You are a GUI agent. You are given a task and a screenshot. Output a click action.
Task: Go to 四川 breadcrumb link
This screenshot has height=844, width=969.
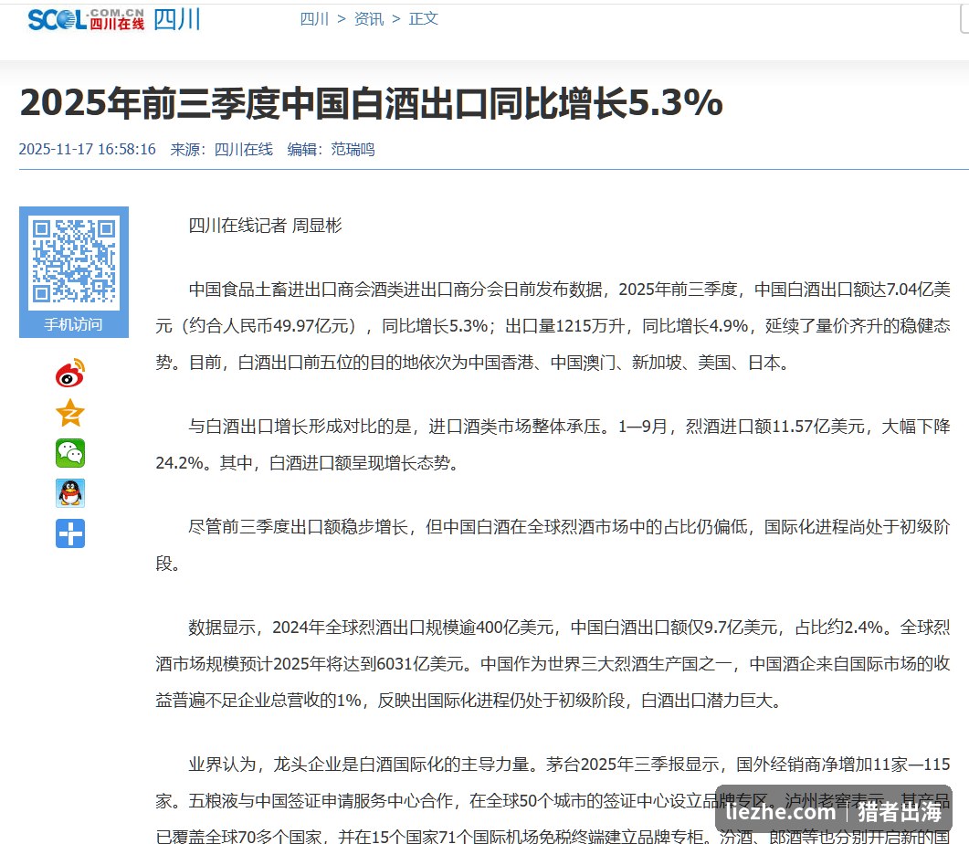click(314, 19)
